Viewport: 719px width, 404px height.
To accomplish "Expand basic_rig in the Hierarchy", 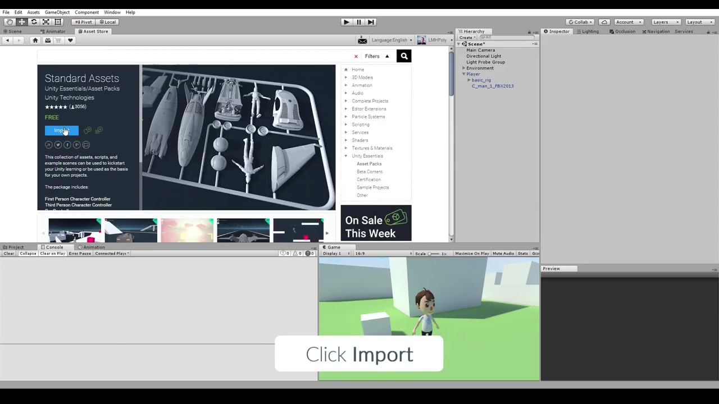I will [x=469, y=80].
